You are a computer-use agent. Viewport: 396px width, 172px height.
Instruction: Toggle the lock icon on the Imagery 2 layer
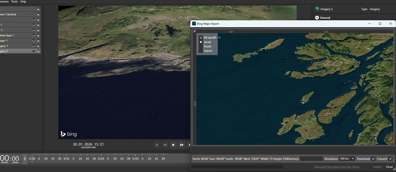tap(38, 51)
